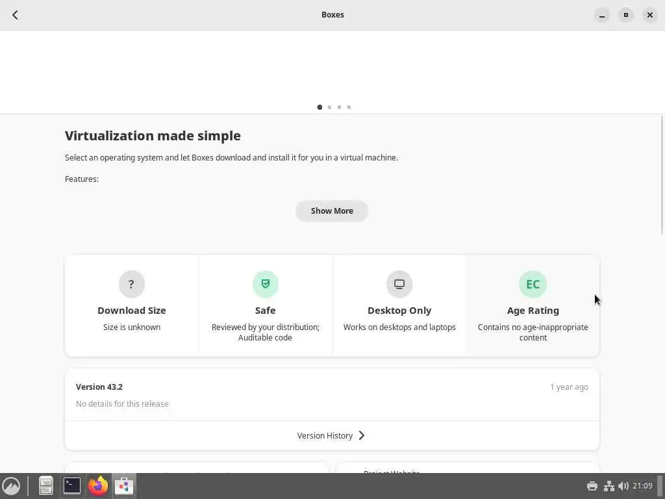The width and height of the screenshot is (665, 499).
Task: Click the volume tray icon
Action: (623, 486)
